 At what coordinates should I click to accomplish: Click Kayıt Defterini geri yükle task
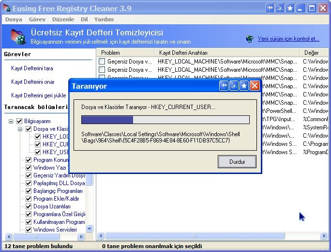tap(38, 95)
